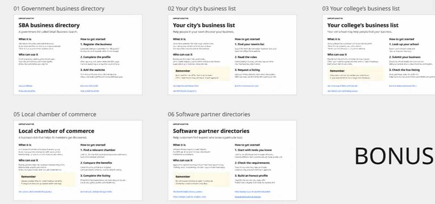Image resolution: width=435 pixels, height=204 pixels.
Task: Click '2. Submit your business' step
Action: [405, 57]
